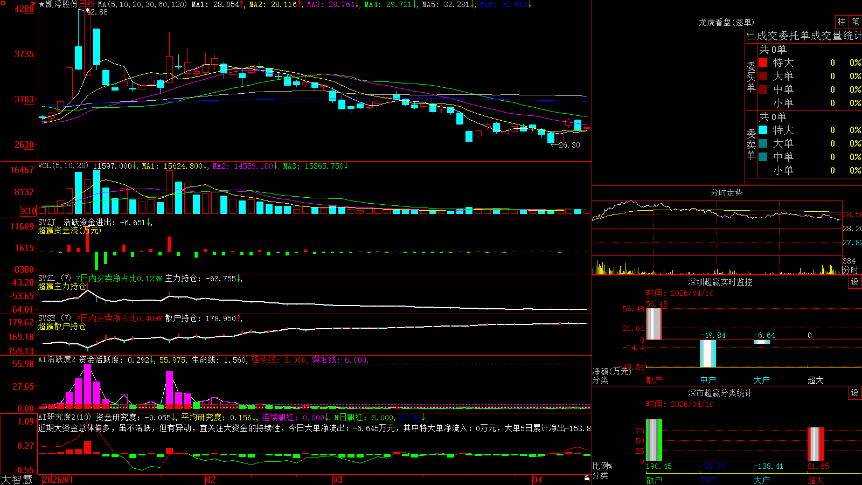Click 大户 category in 深圳超赢实时监控 chart
This screenshot has width=862, height=485.
[x=762, y=380]
